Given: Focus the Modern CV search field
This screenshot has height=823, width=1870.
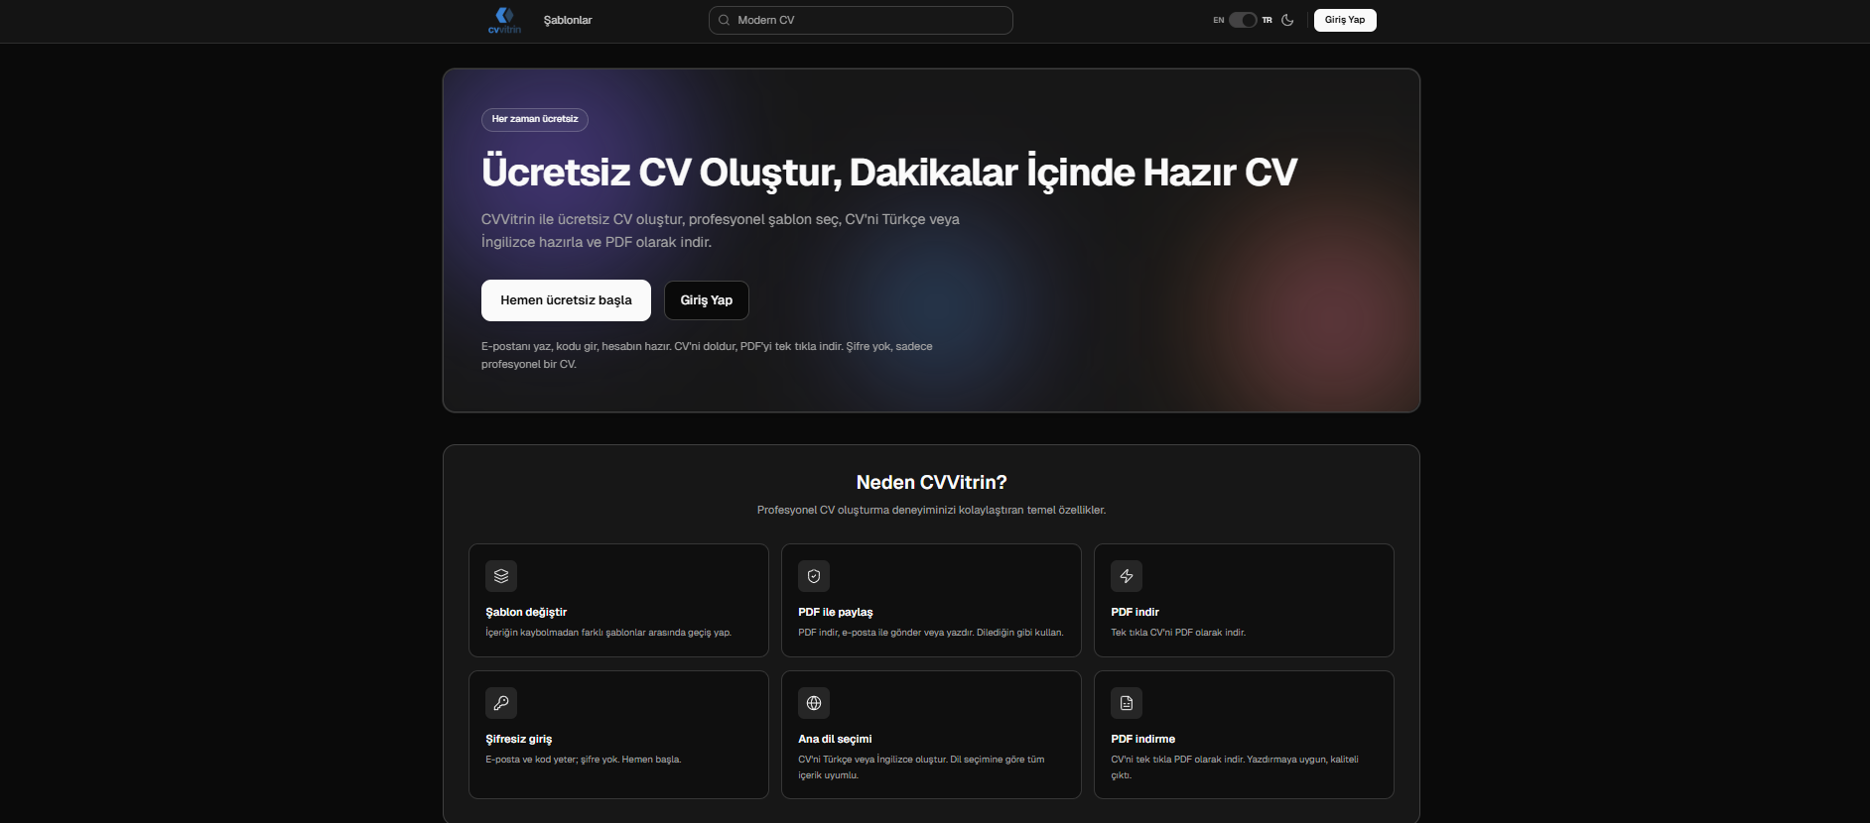Looking at the screenshot, I should coord(861,20).
